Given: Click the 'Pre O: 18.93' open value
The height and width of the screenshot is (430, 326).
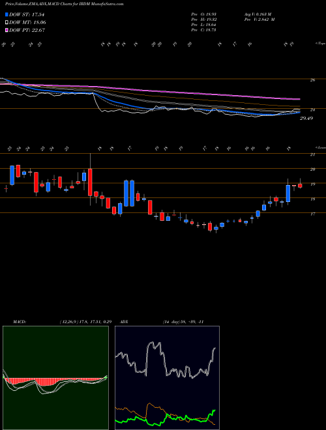Looking at the screenshot, I should pyautogui.click(x=203, y=14).
